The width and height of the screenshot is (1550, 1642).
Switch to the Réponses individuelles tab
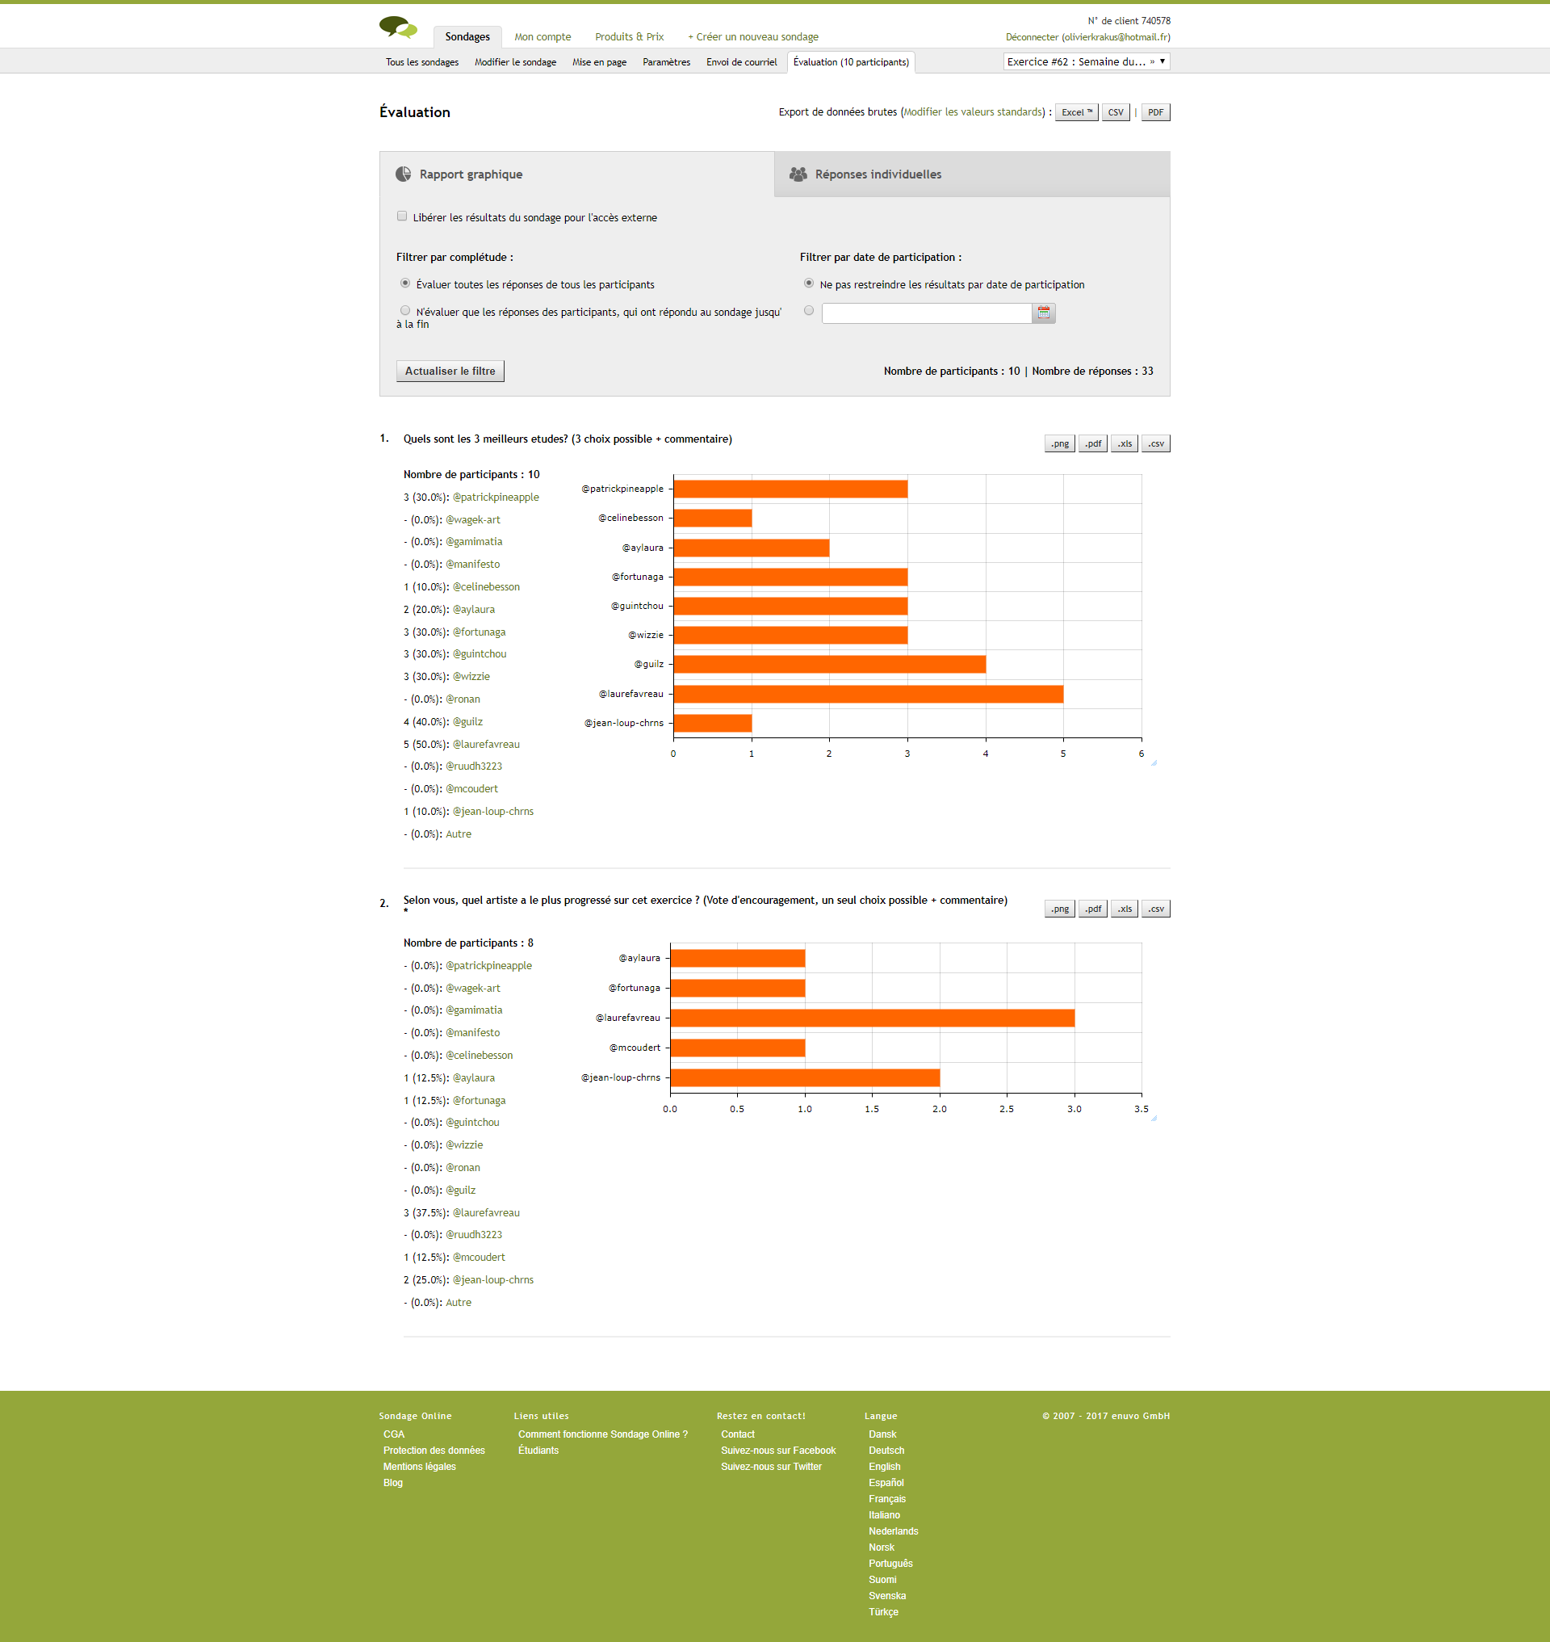coord(878,174)
